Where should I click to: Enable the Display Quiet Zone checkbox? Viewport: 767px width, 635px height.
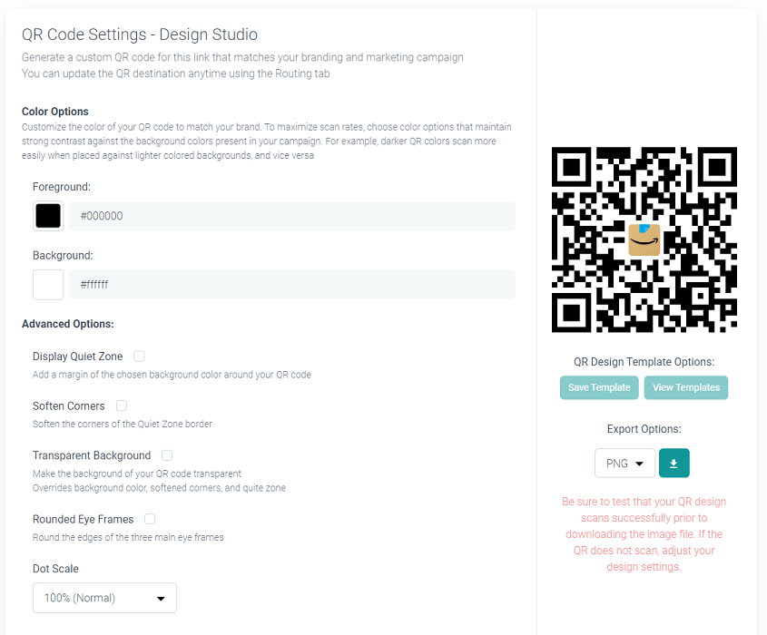pos(139,357)
